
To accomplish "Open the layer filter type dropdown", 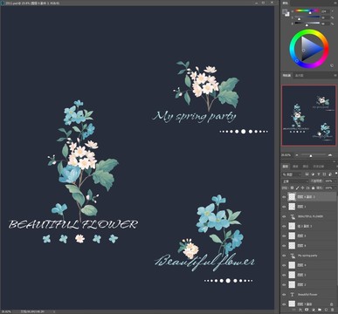I will (292, 174).
